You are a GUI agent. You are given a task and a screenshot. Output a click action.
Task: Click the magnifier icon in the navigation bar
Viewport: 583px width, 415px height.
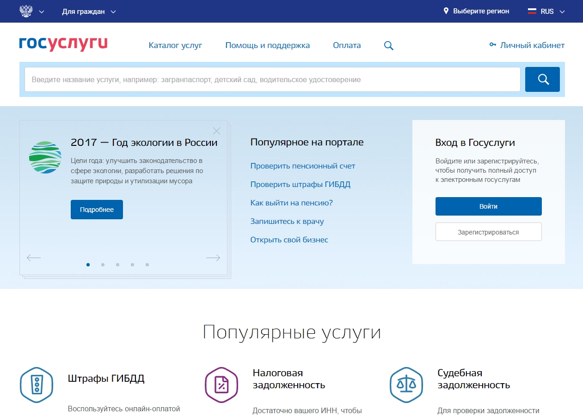click(389, 45)
